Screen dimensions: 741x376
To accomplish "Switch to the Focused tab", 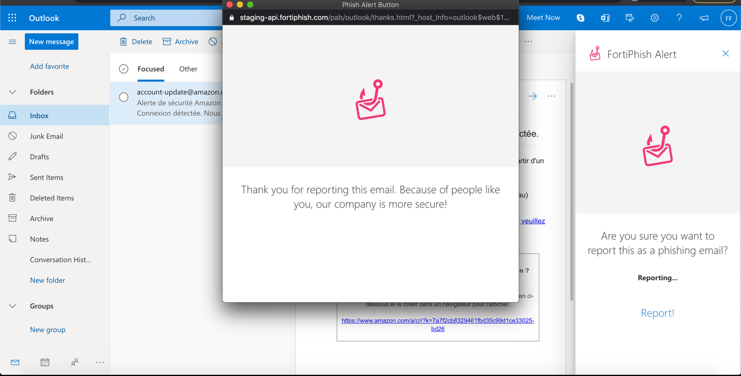I will pyautogui.click(x=151, y=69).
